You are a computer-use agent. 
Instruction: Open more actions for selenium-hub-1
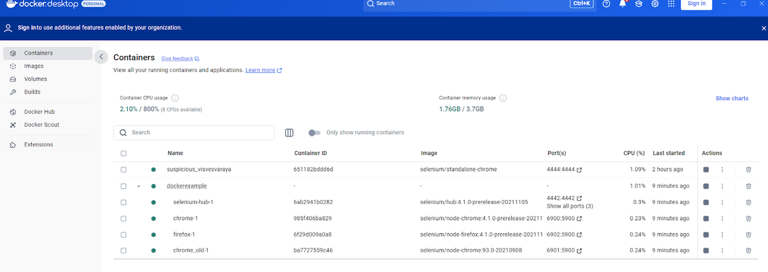click(x=722, y=202)
